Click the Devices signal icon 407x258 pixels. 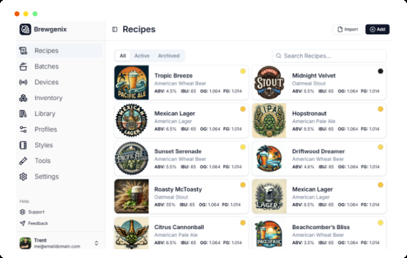pos(23,82)
